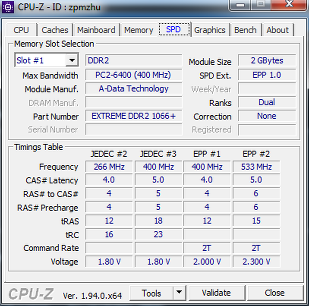Click the 2.000 V voltage cell

(207, 262)
